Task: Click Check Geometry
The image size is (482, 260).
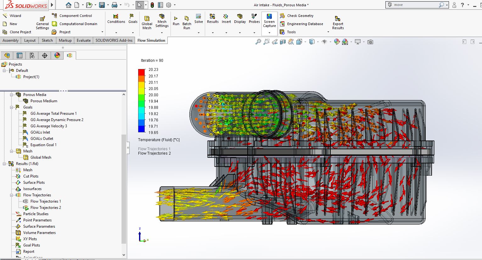Action: (296, 16)
